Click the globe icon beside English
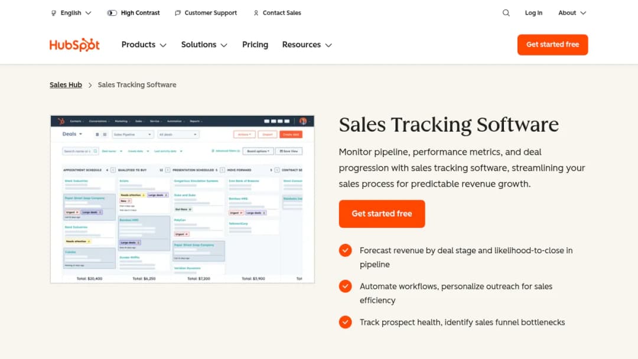 point(53,13)
